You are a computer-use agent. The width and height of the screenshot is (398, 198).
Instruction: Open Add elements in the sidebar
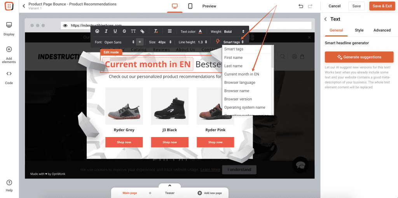click(9, 55)
